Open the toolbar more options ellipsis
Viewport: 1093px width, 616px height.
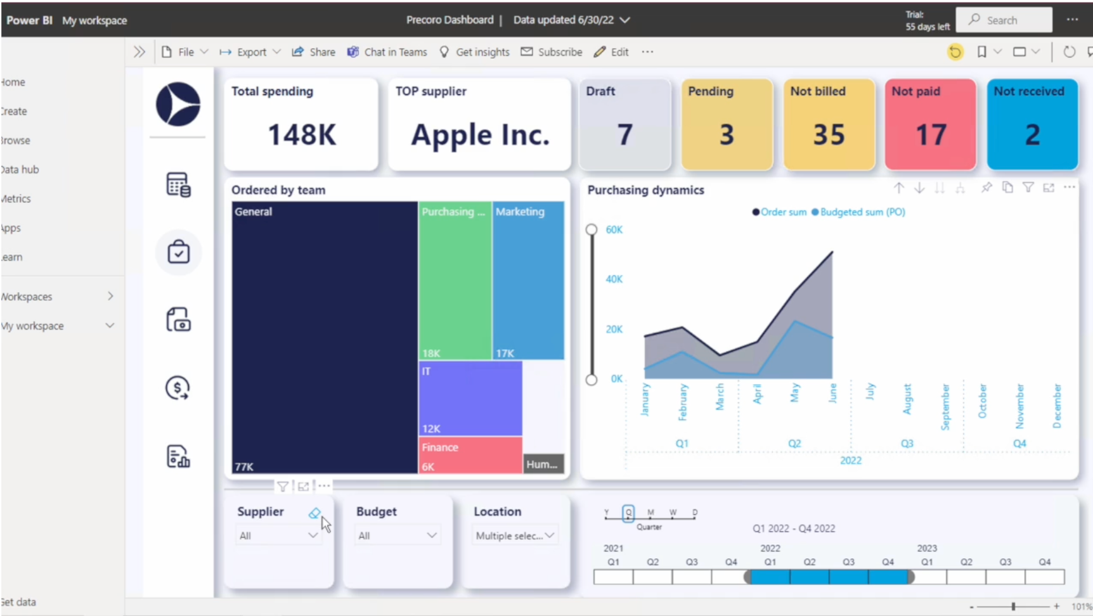click(647, 52)
